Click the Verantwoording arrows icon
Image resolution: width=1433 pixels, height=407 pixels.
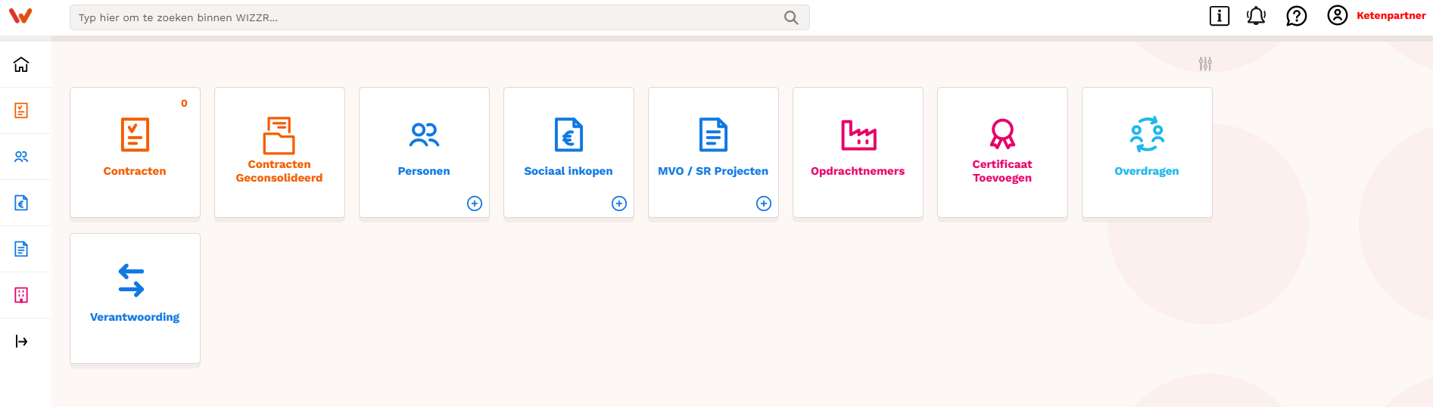tap(132, 280)
